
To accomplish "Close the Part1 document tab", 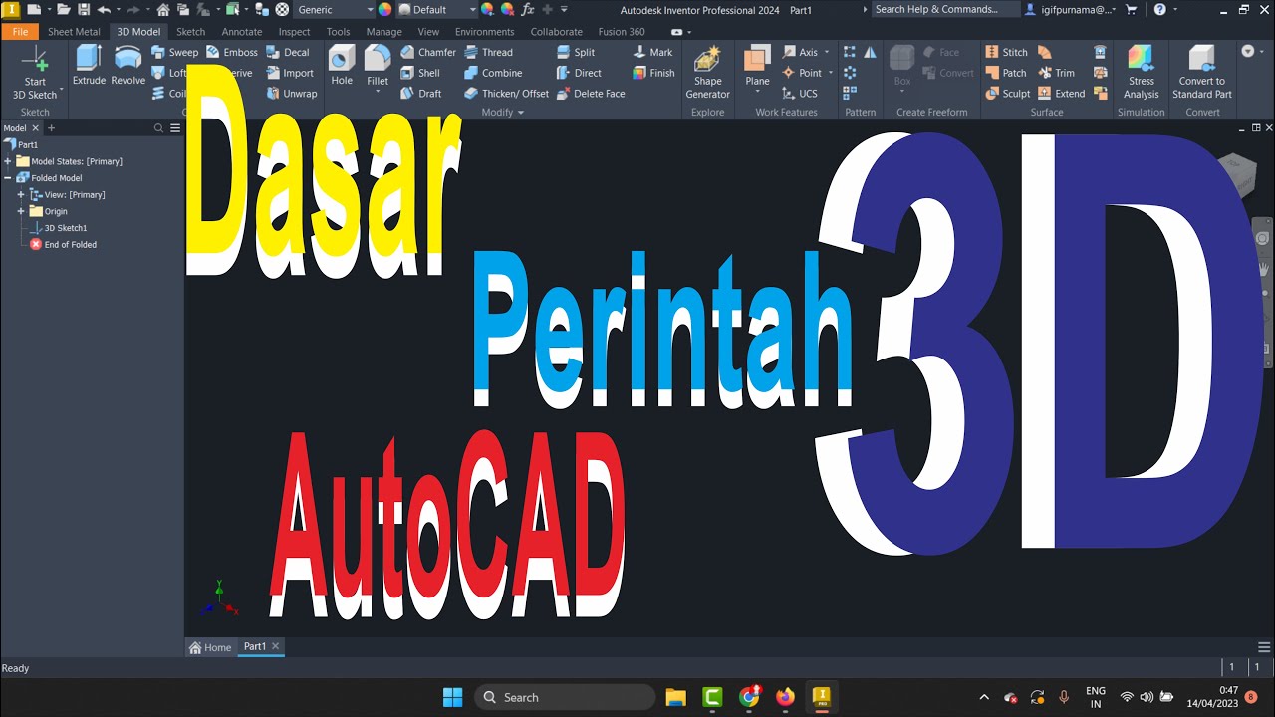I will coord(276,646).
